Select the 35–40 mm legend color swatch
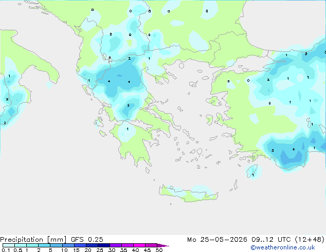 128,245
